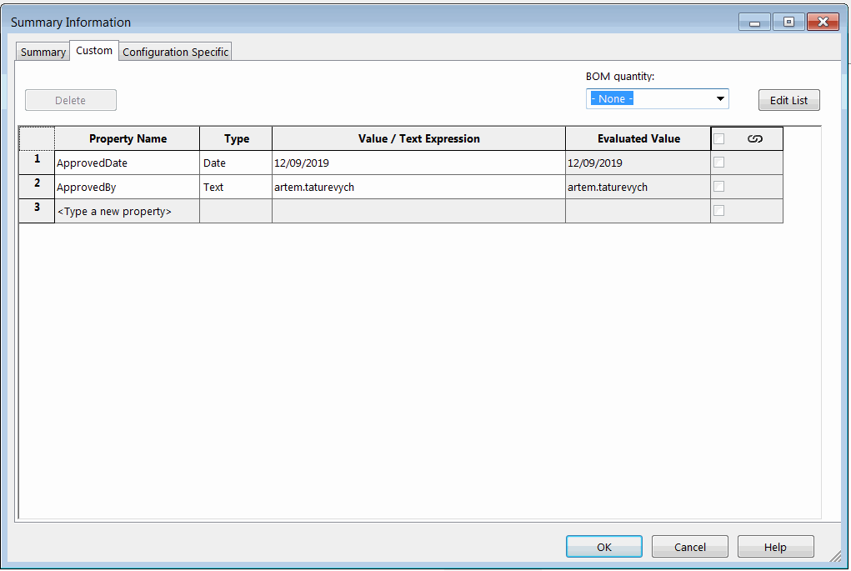
Task: Toggle the link checkbox on row 3
Action: 718,210
